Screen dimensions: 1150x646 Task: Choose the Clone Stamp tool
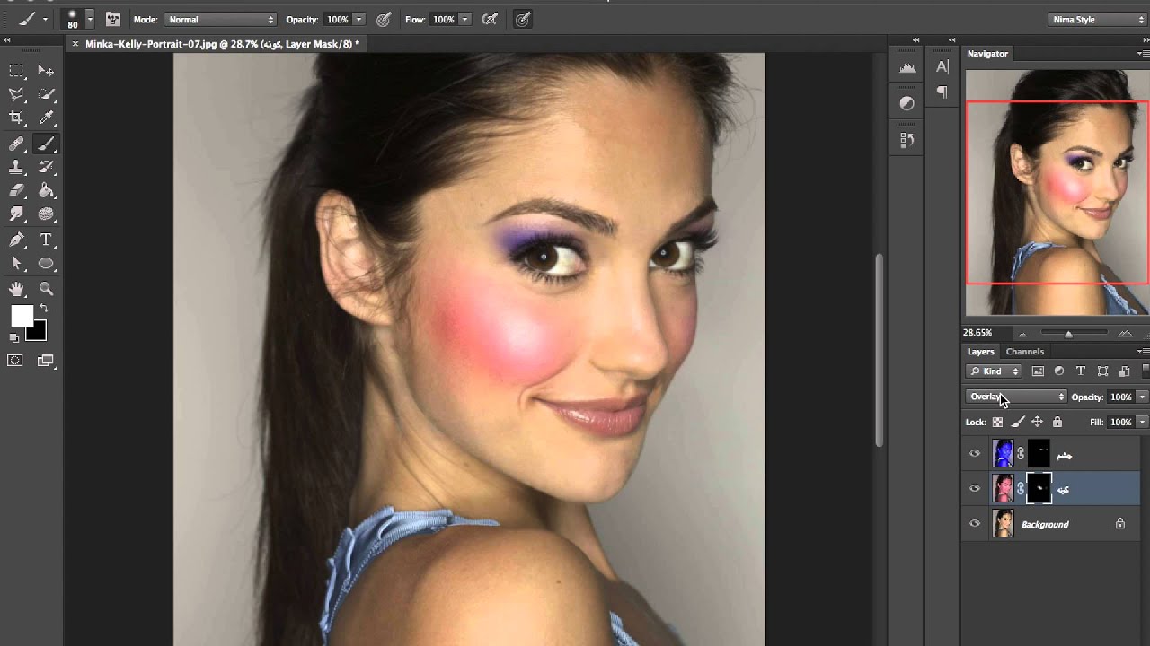16,167
